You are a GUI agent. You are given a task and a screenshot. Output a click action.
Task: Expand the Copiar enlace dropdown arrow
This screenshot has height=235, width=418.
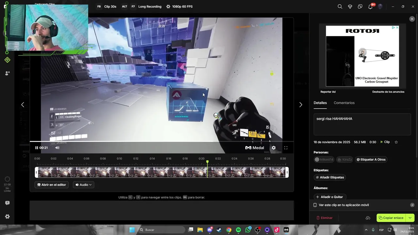click(410, 218)
